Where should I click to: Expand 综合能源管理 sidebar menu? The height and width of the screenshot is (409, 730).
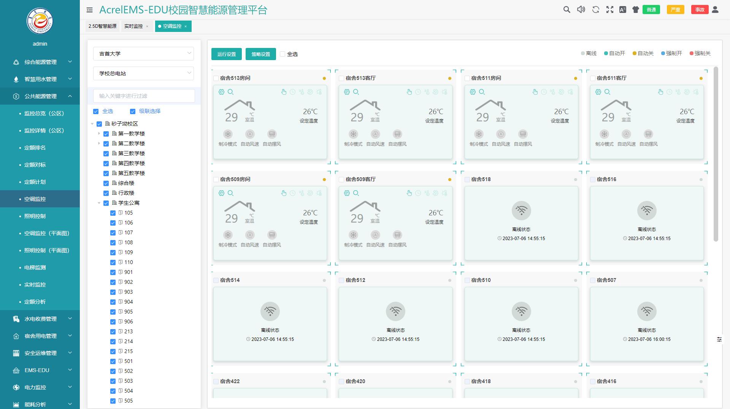pos(40,62)
